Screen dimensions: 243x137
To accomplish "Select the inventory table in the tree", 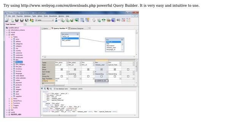I will 19,69.
